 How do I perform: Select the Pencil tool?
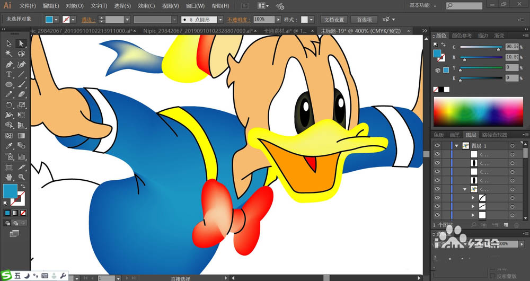(x=9, y=95)
